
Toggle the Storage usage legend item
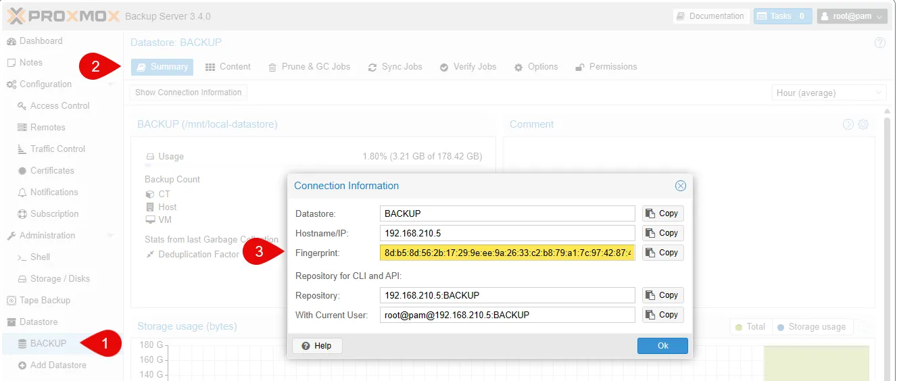click(810, 327)
